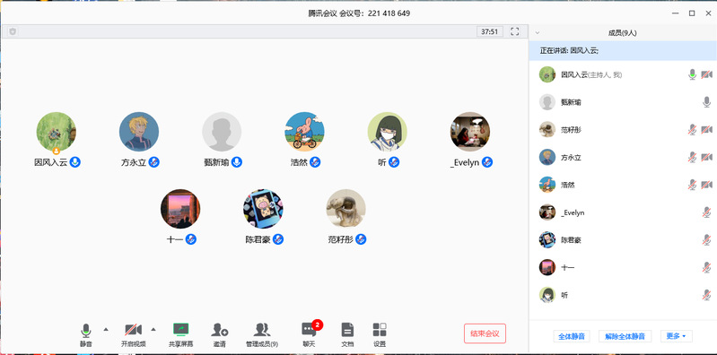Click the shield security icon at top left
This screenshot has width=717, height=355.
(x=13, y=31)
